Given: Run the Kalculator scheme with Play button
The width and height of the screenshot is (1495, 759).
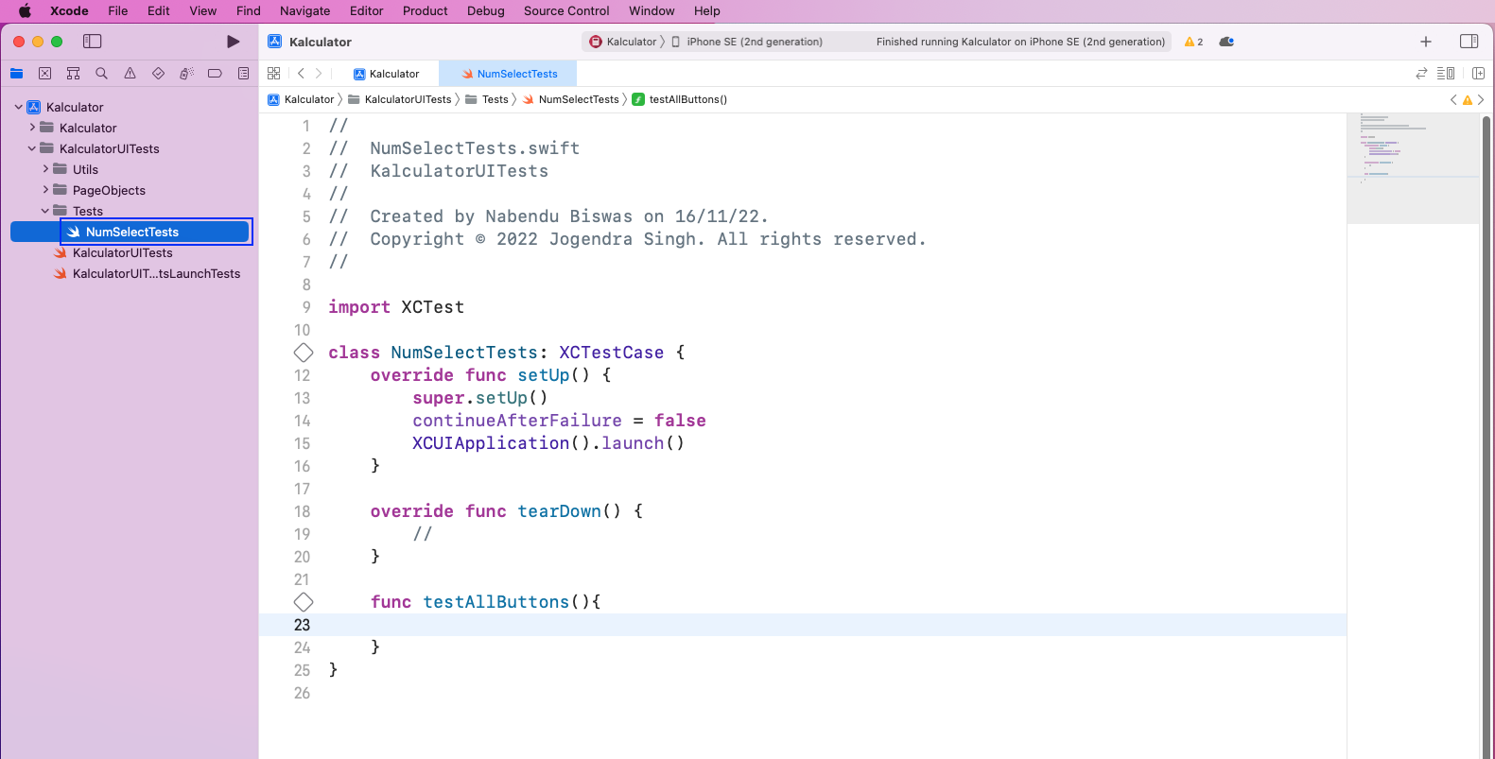Looking at the screenshot, I should 233,42.
